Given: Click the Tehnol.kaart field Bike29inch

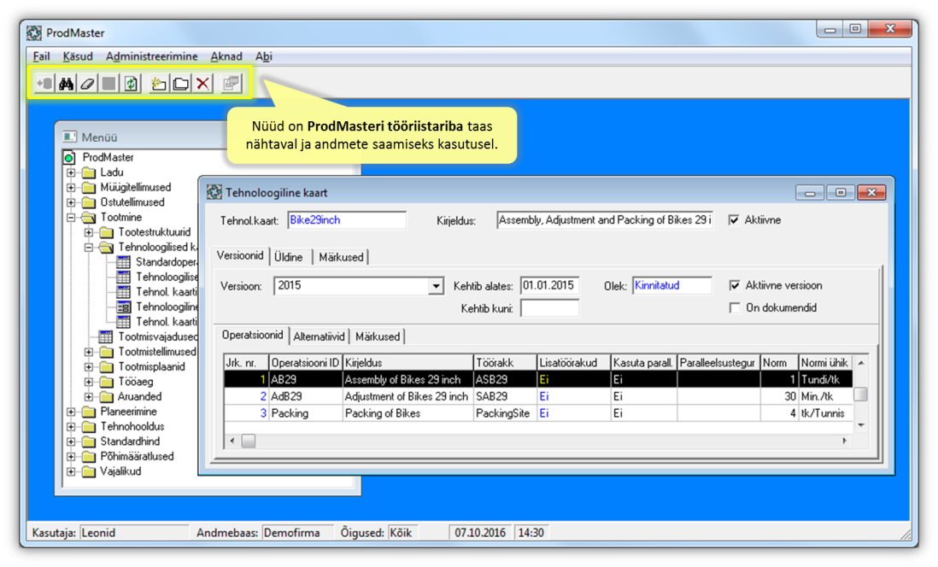Looking at the screenshot, I should (x=347, y=220).
